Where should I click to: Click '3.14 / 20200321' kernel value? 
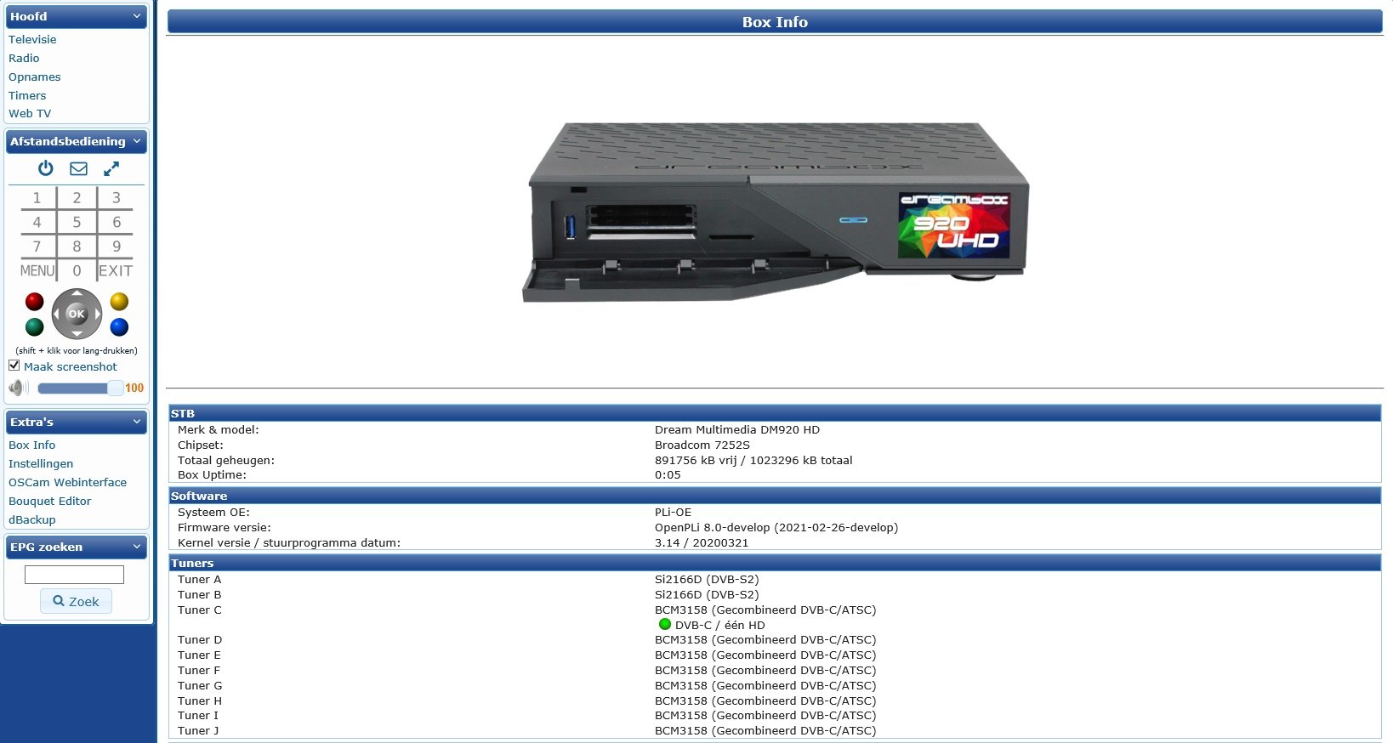coord(702,543)
